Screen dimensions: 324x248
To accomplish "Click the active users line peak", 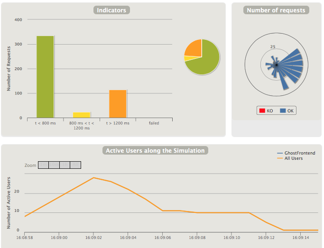I will pos(93,177).
